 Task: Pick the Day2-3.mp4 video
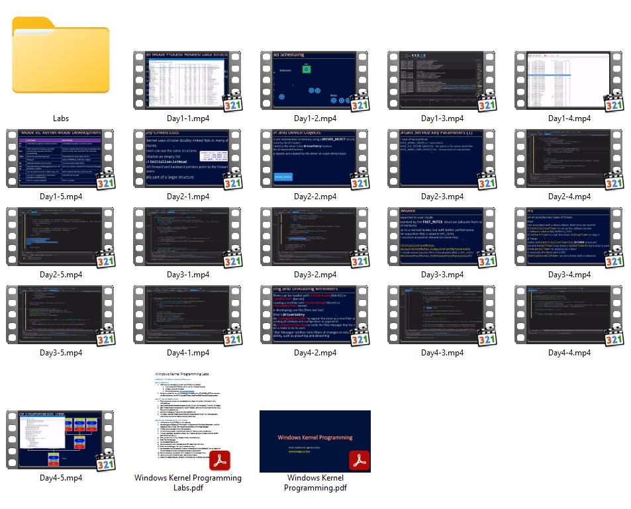[x=442, y=159]
